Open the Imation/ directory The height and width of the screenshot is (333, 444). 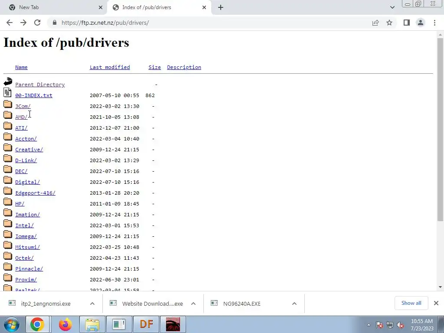coord(27,215)
